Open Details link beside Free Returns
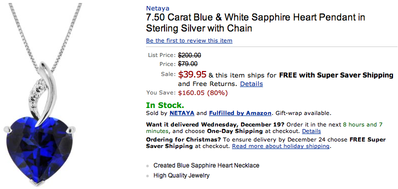This screenshot has height=189, width=398. 251,83
